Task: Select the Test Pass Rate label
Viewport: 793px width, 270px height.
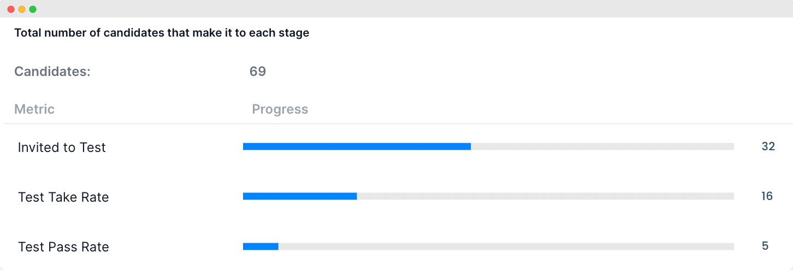Action: click(63, 247)
